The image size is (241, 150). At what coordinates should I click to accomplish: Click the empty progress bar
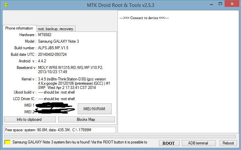click(x=120, y=137)
